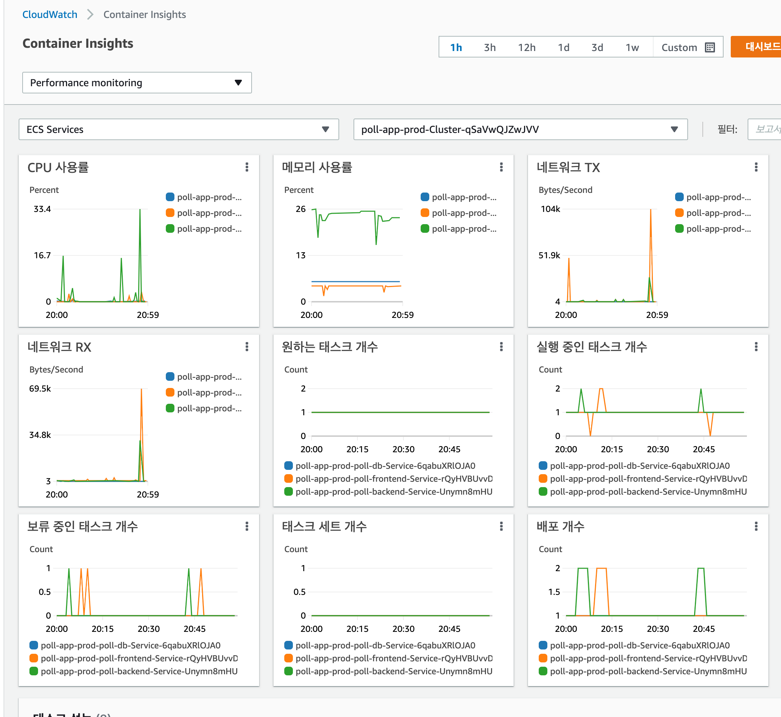781x717 pixels.
Task: Expand the Performance monitoring dropdown
Action: click(x=137, y=83)
